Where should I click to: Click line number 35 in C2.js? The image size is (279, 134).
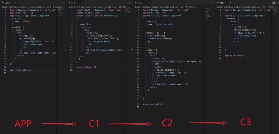point(138,107)
